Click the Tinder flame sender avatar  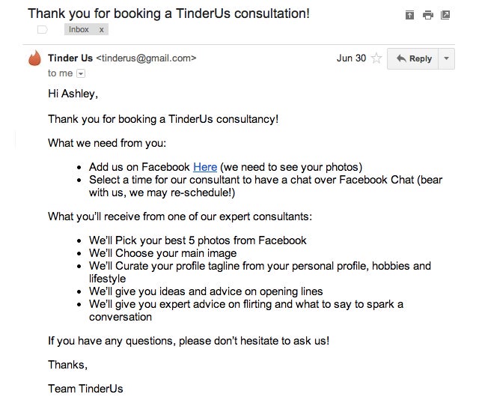point(34,59)
